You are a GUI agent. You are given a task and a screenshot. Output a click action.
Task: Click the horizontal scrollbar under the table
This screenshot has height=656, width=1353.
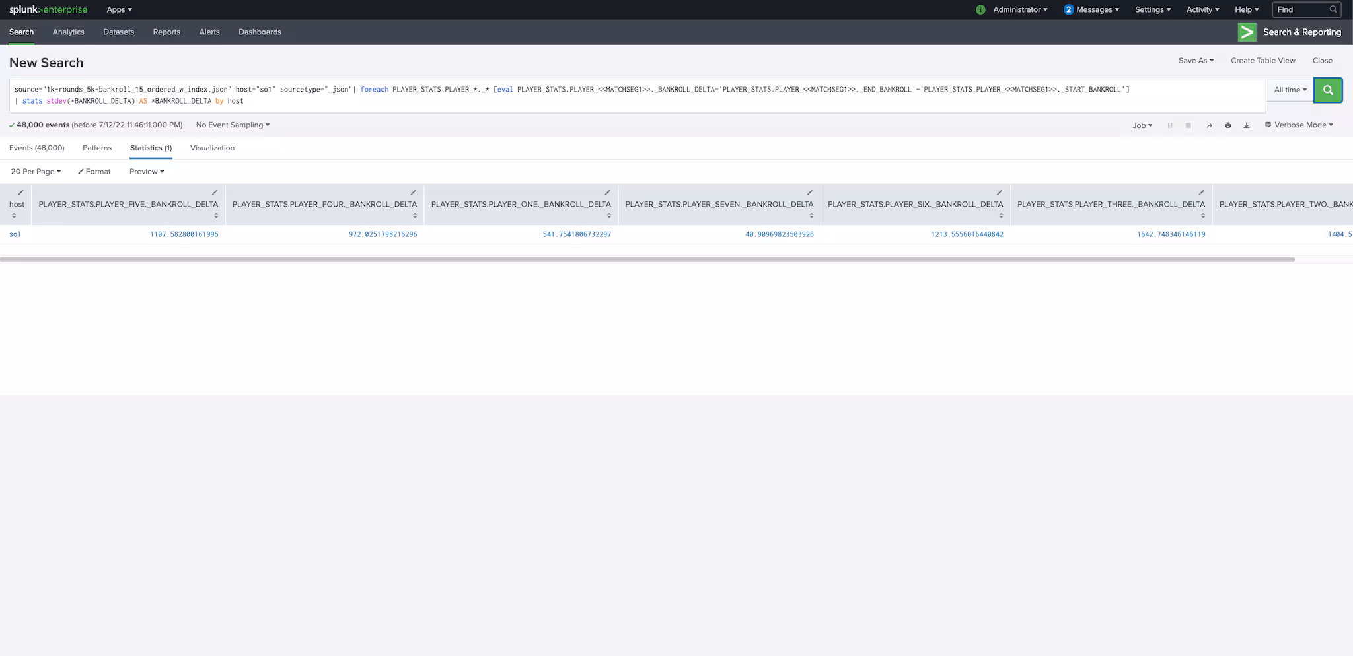[647, 259]
